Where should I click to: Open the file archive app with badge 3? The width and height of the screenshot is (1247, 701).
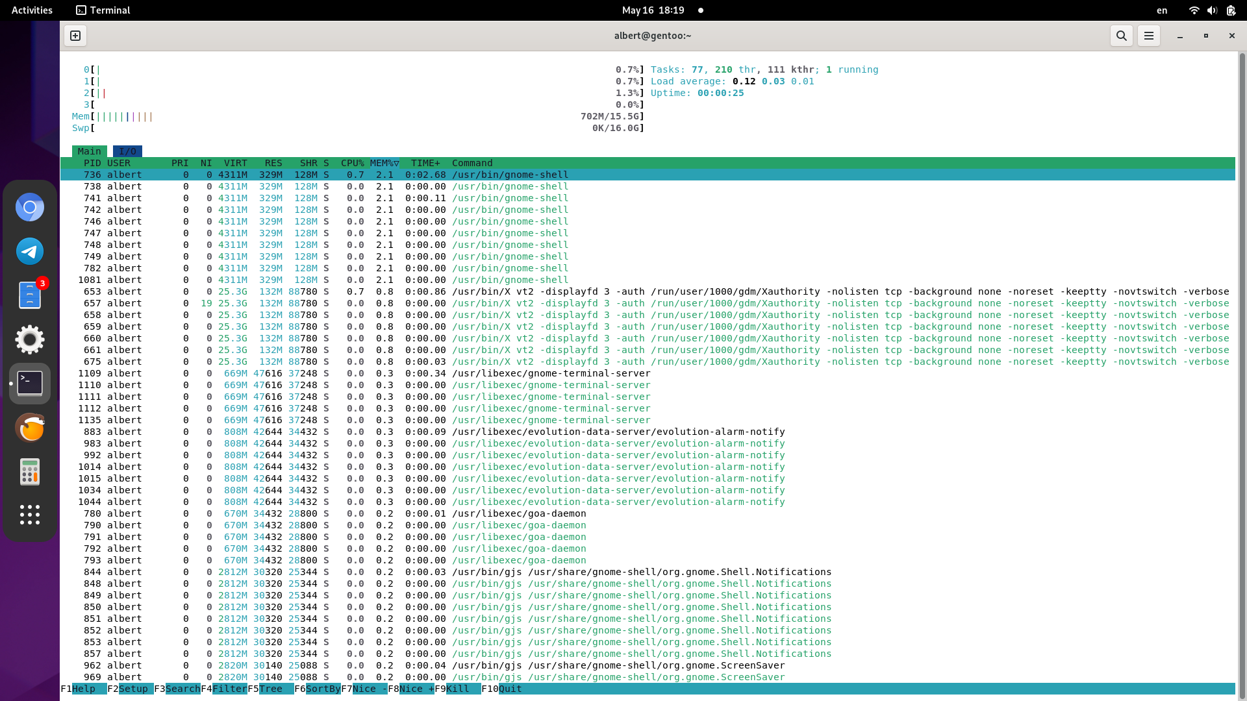tap(30, 295)
